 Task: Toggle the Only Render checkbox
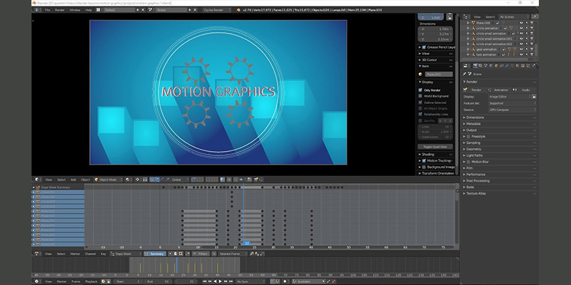(420, 90)
